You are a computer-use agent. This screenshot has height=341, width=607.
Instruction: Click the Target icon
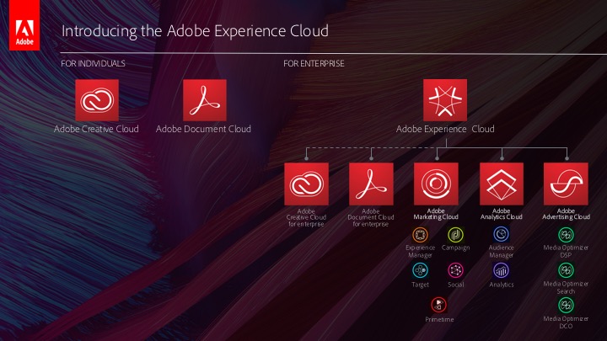click(420, 270)
